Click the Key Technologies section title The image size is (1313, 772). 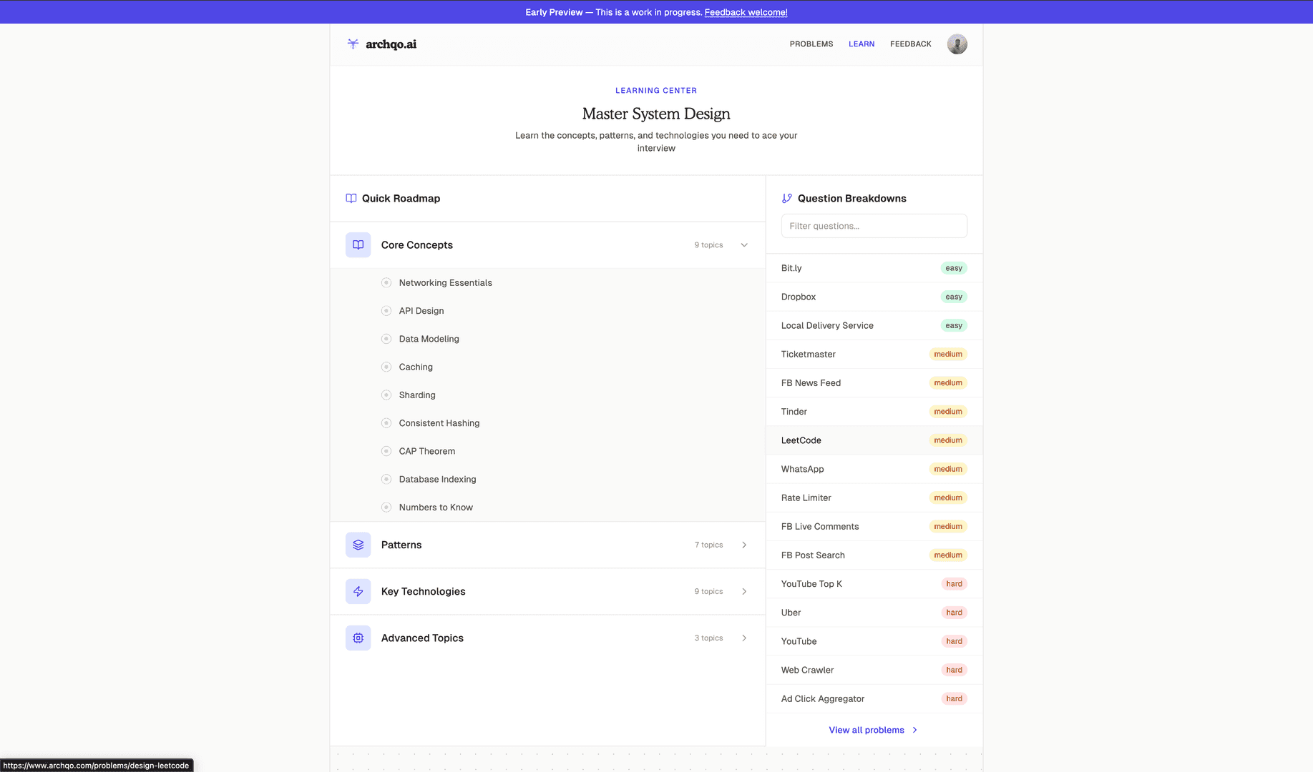click(x=424, y=591)
